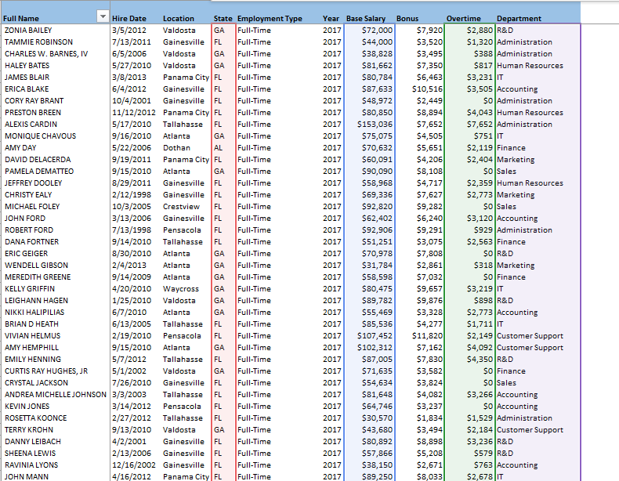Image resolution: width=619 pixels, height=481 pixels.
Task: Click JEFFREY DOOLEY name cell
Action: [33, 183]
